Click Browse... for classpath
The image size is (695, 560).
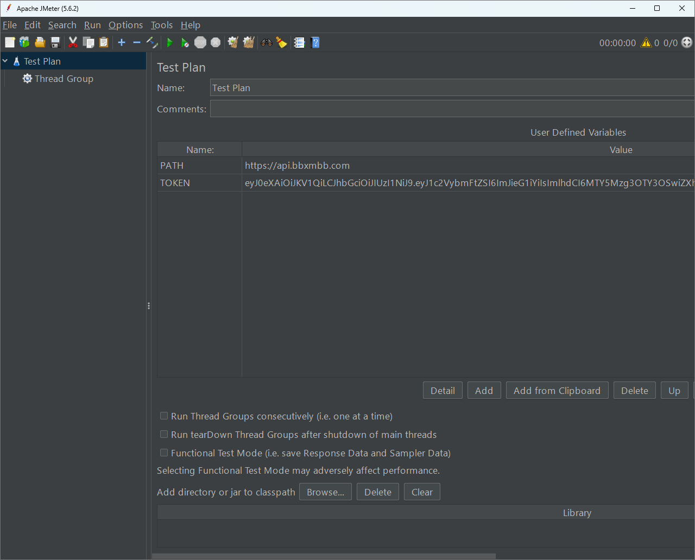pos(325,492)
